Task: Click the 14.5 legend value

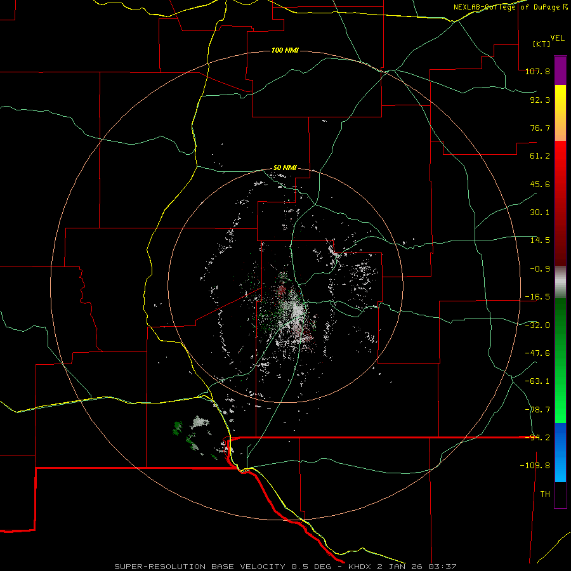Action: click(x=540, y=240)
